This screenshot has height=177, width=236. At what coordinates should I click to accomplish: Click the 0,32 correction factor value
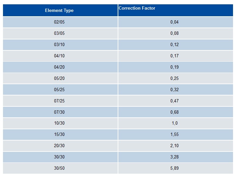[174, 89]
